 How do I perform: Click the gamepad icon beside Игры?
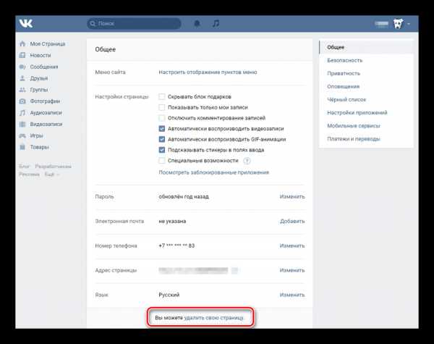tap(22, 135)
